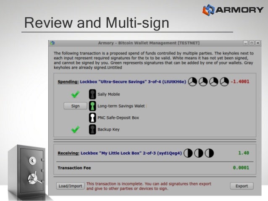Minimize the Armory wallet window
The width and height of the screenshot is (268, 201).
(x=246, y=43)
